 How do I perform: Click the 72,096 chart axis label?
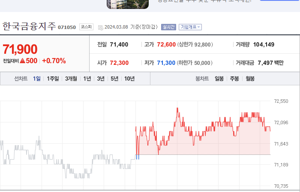tap(281, 122)
